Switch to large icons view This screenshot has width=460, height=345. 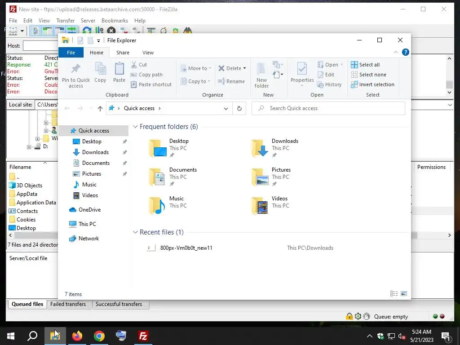pos(404,294)
